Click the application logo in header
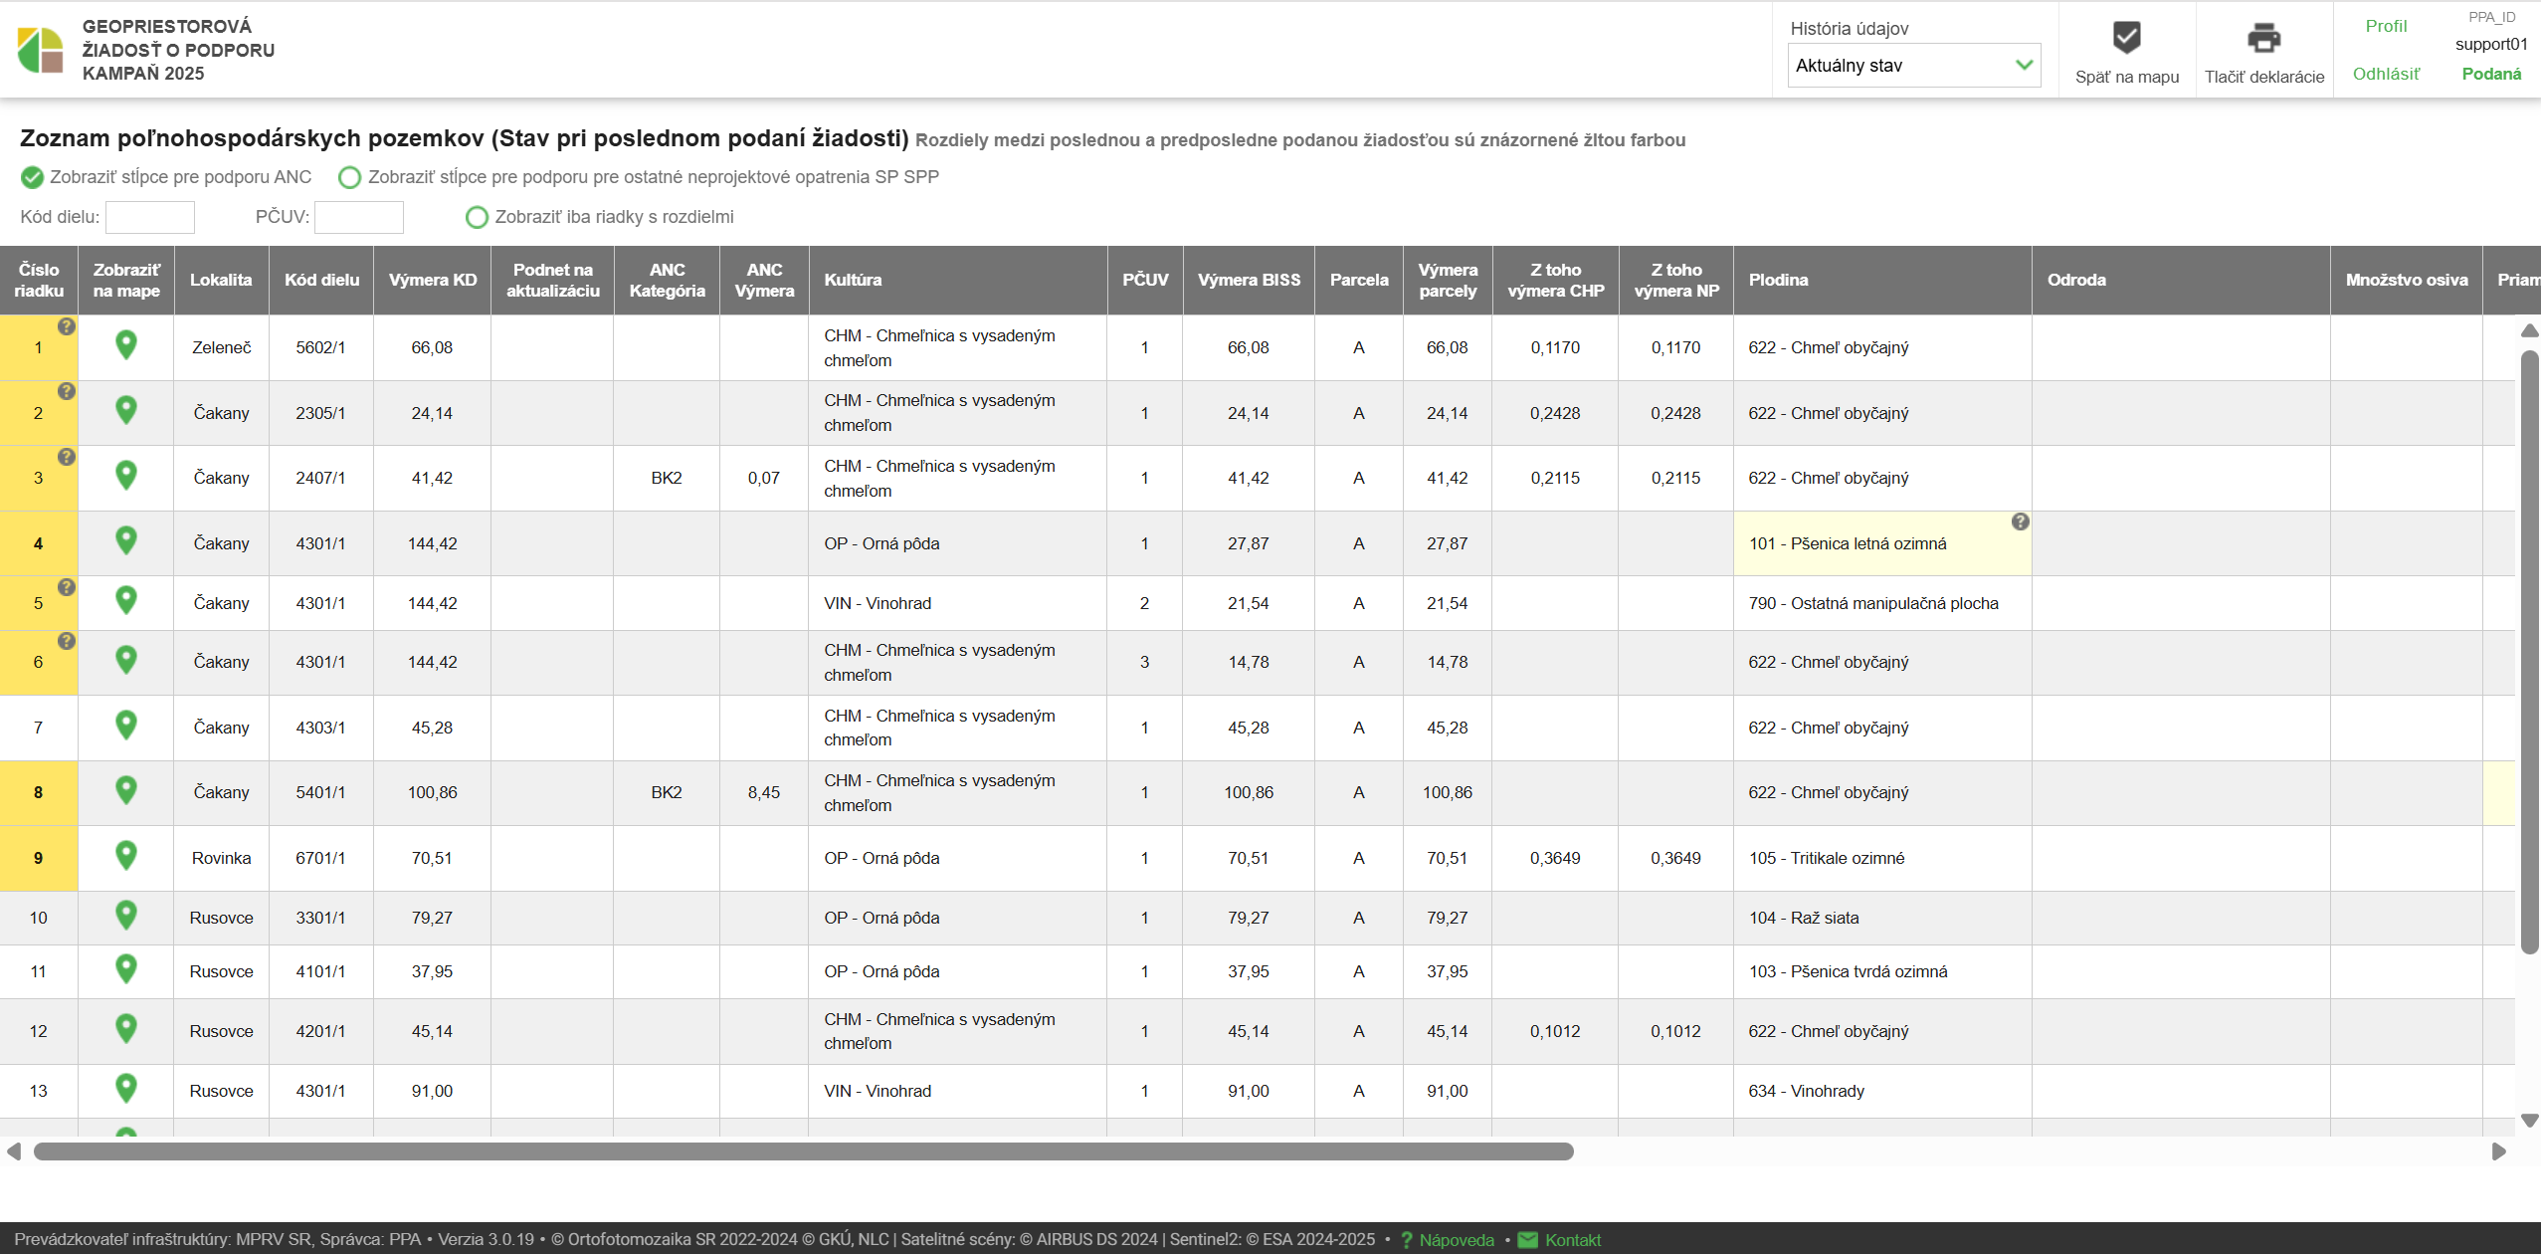This screenshot has width=2541, height=1254. click(x=41, y=50)
